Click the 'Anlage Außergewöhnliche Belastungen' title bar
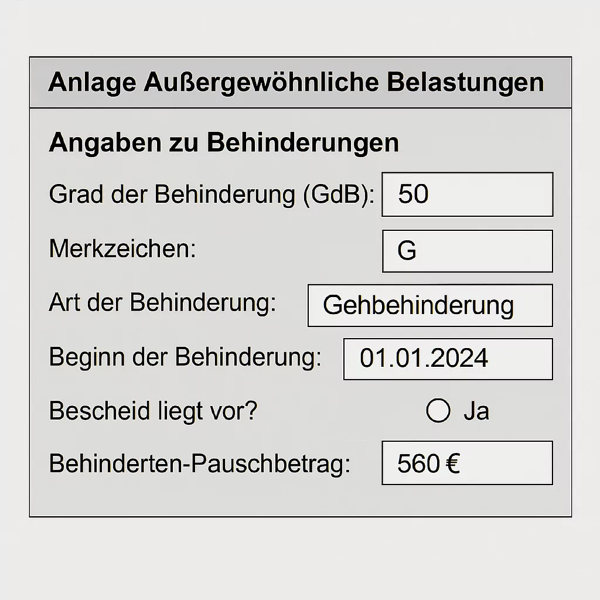600x600 pixels. (300, 83)
